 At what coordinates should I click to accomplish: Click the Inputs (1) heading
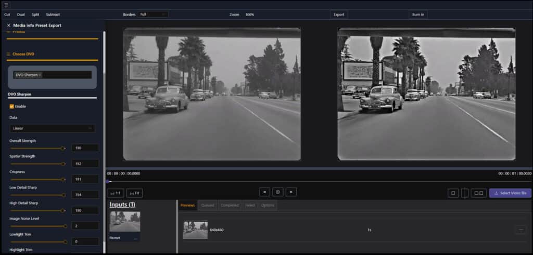click(122, 205)
